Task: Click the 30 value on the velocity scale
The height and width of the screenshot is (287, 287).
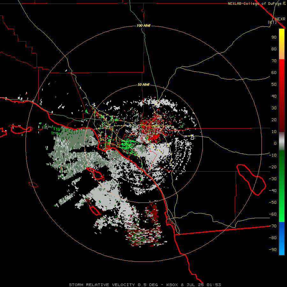Action: 274,108
